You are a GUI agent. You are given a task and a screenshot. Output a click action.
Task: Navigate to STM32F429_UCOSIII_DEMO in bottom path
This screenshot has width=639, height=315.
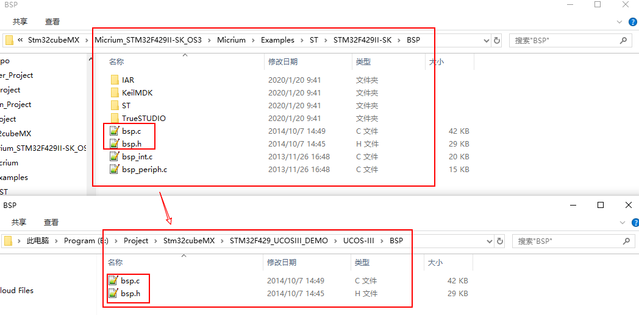tap(279, 241)
